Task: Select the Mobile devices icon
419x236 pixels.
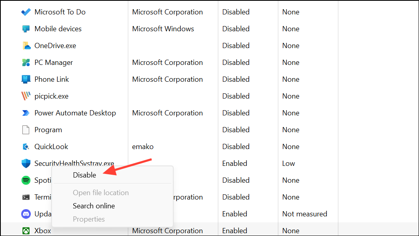Action: 26,29
